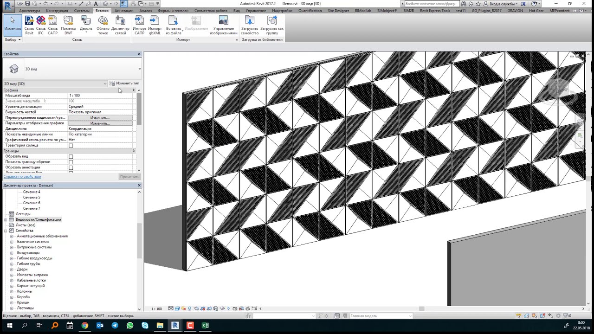Open the Управление ribbon tab

pyautogui.click(x=256, y=11)
